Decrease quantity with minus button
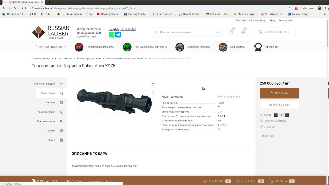329x185 pixels. tap(276, 115)
